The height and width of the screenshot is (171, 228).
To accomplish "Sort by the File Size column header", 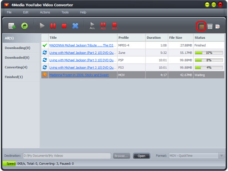I will tap(181, 37).
